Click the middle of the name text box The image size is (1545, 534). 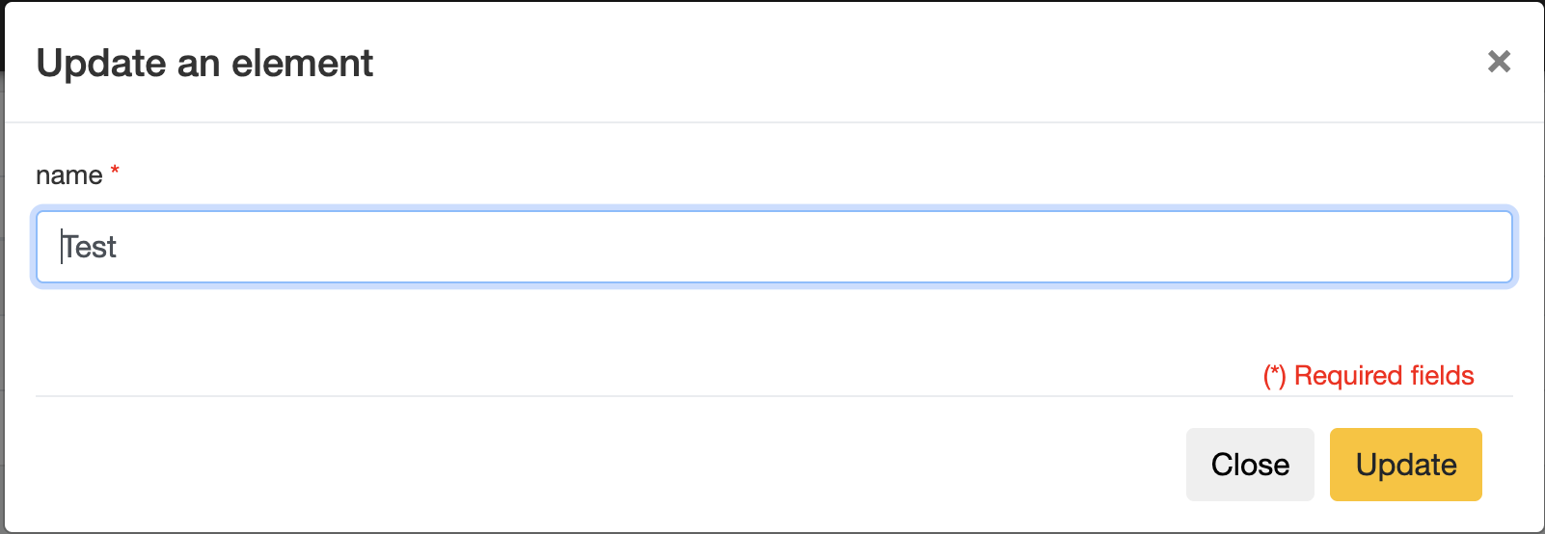coord(773,247)
